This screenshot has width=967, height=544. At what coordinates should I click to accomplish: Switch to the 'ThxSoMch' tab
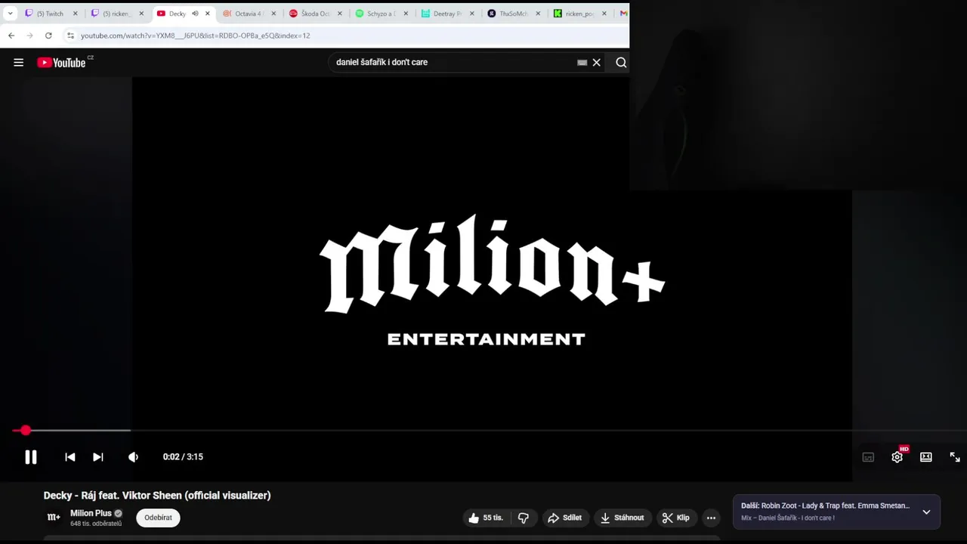click(513, 14)
